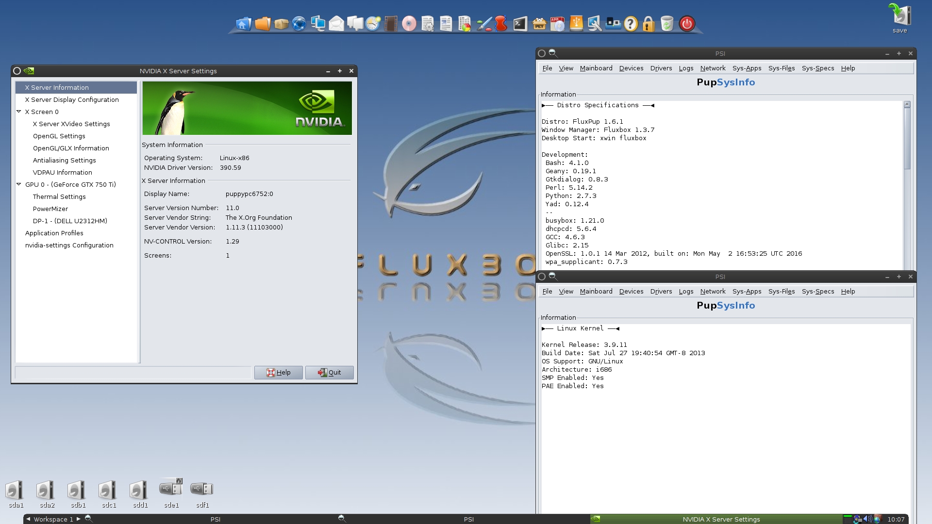Click the Kernel Release 3.9.11 line
This screenshot has width=932, height=524.
coord(584,344)
